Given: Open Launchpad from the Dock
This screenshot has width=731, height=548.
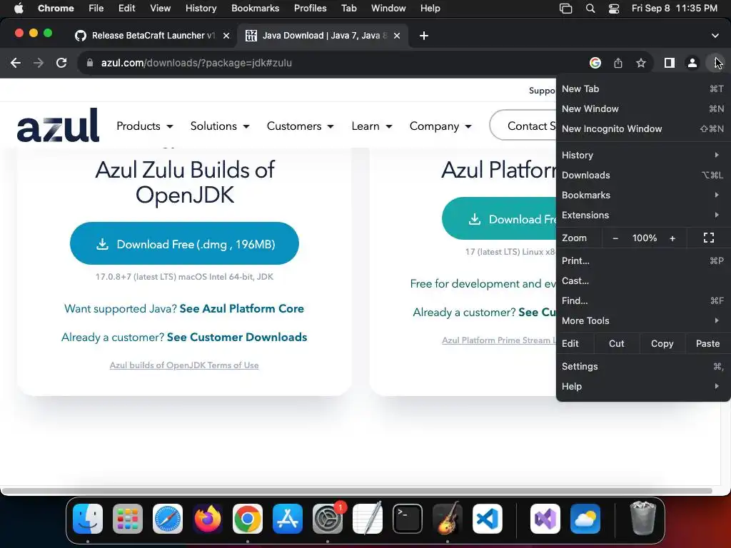Looking at the screenshot, I should tap(128, 519).
